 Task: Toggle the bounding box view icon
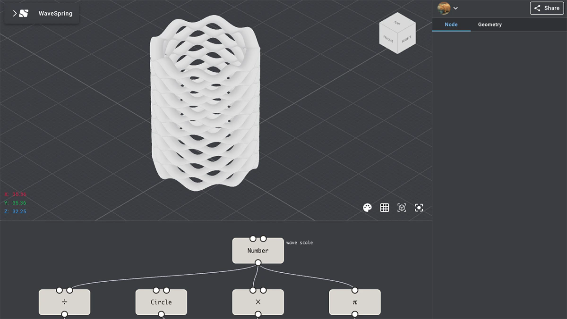pos(402,208)
